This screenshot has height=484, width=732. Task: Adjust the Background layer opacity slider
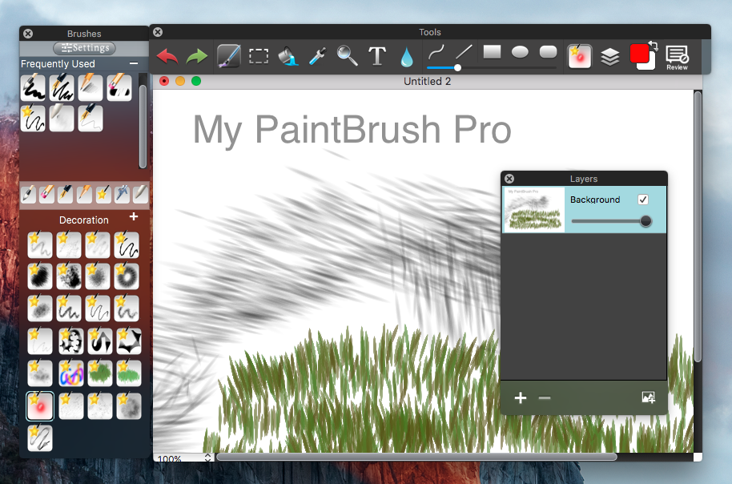611,221
